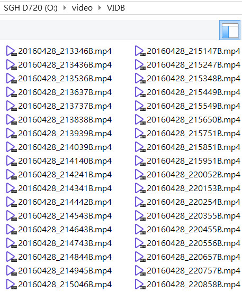
Task: Select the icon beside 20160428_215650B.mp4
Action: pos(140,120)
